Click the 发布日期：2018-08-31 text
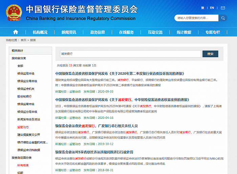 click(x=99, y=170)
